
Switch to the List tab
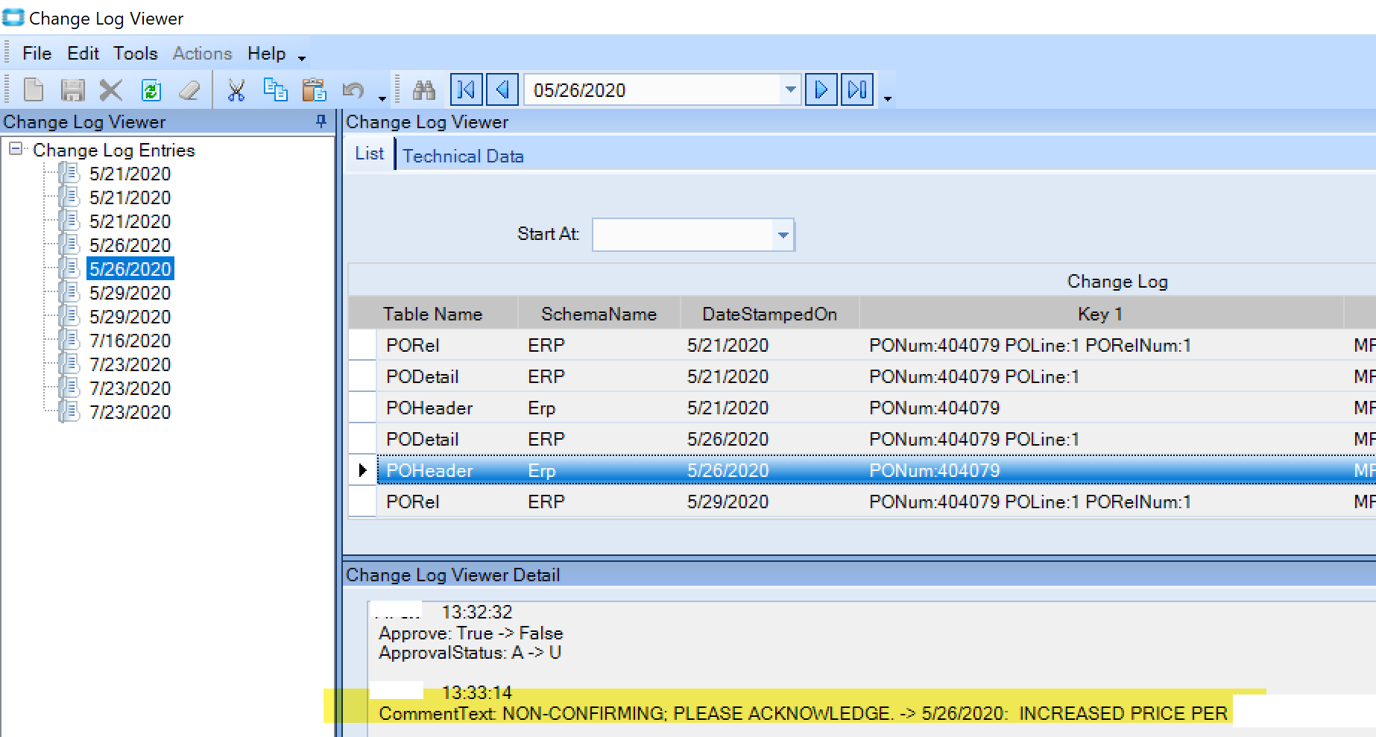pyautogui.click(x=370, y=154)
